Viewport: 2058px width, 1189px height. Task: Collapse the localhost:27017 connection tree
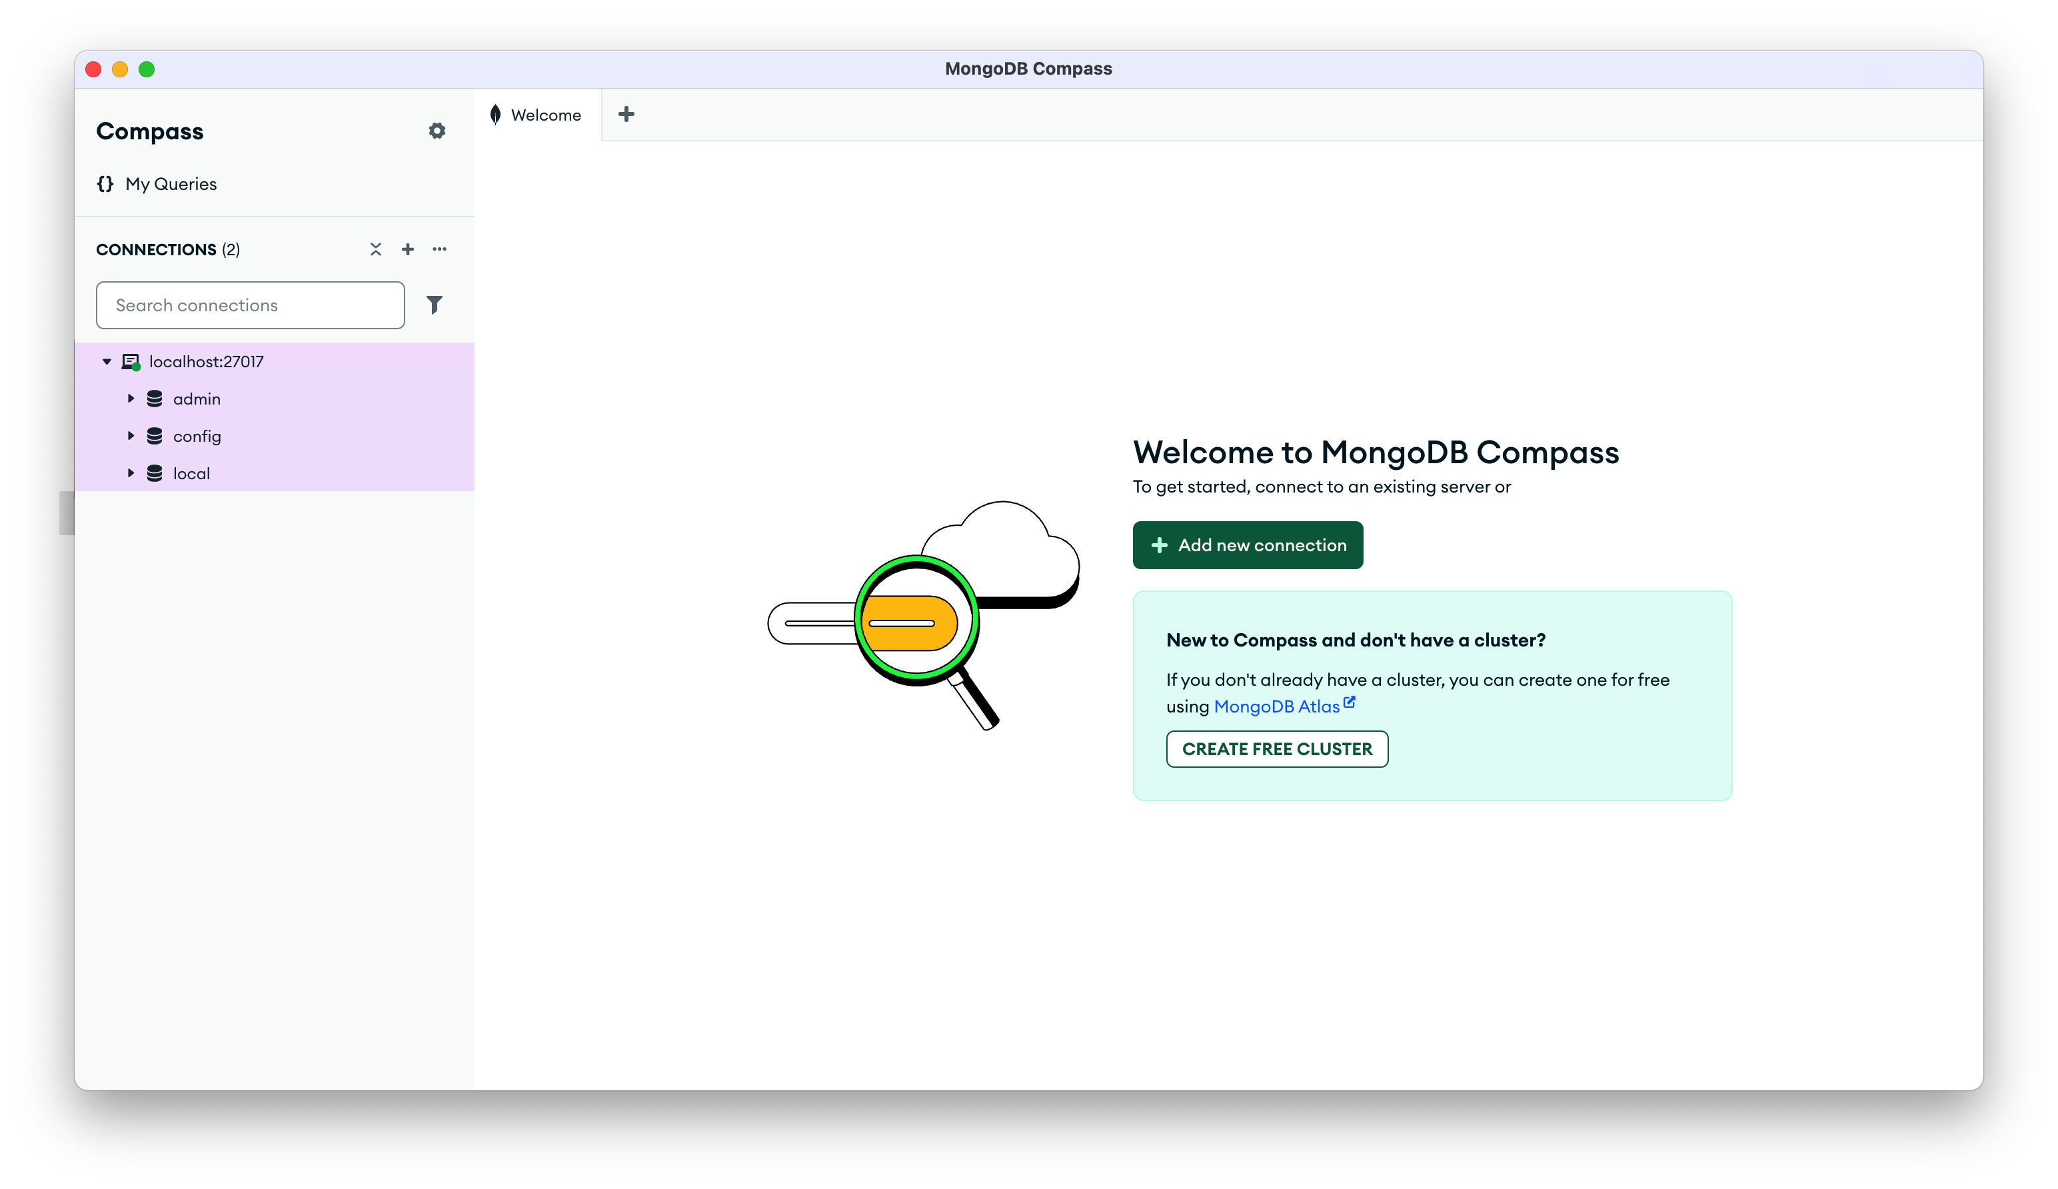(x=106, y=362)
